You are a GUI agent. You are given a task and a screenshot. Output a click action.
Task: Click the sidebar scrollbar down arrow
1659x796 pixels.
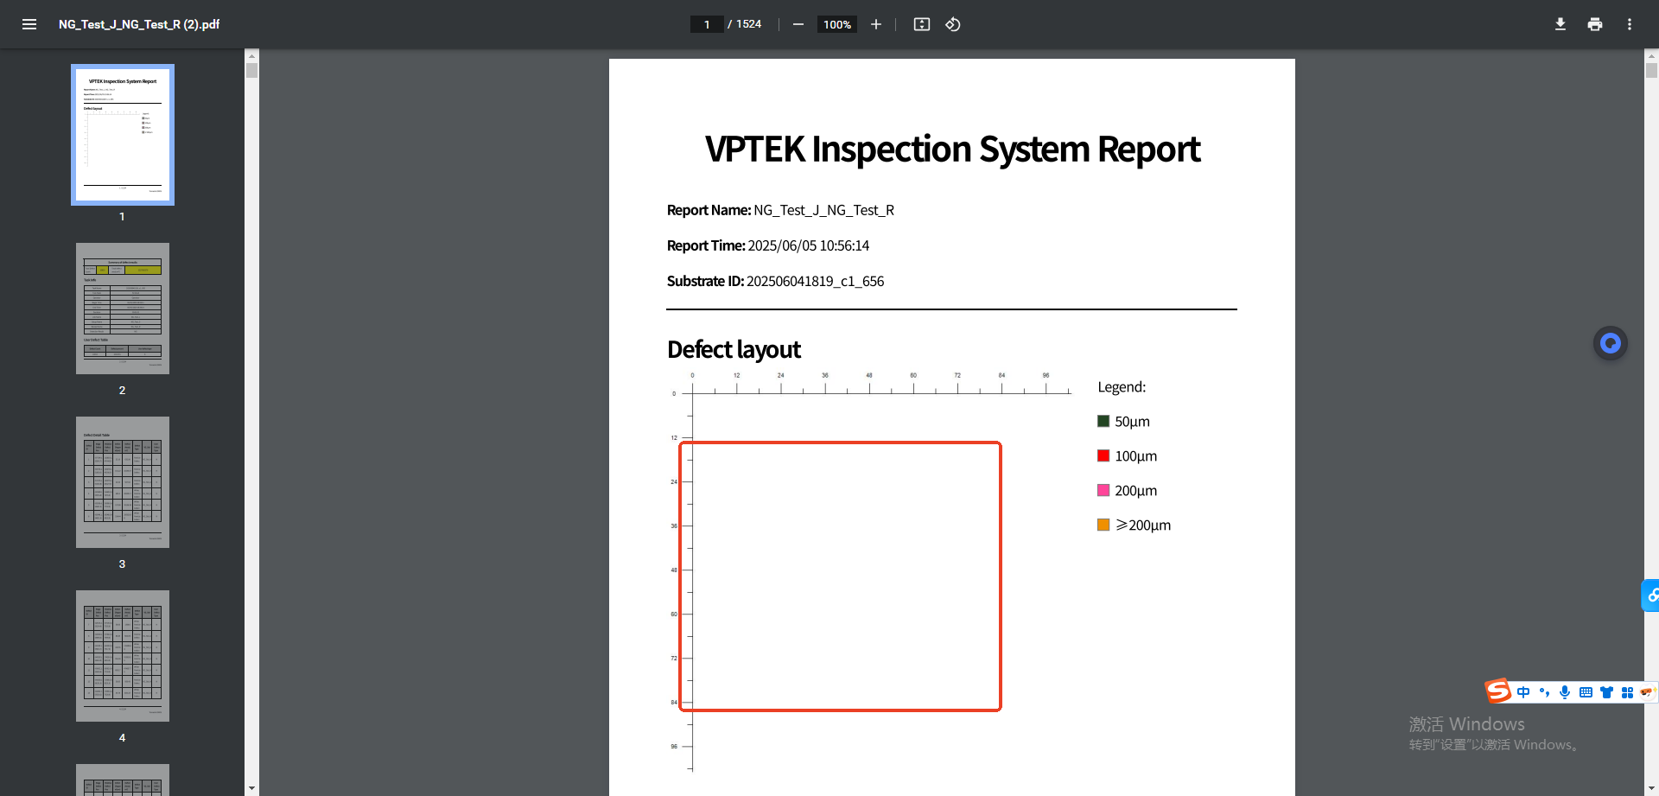coord(251,788)
